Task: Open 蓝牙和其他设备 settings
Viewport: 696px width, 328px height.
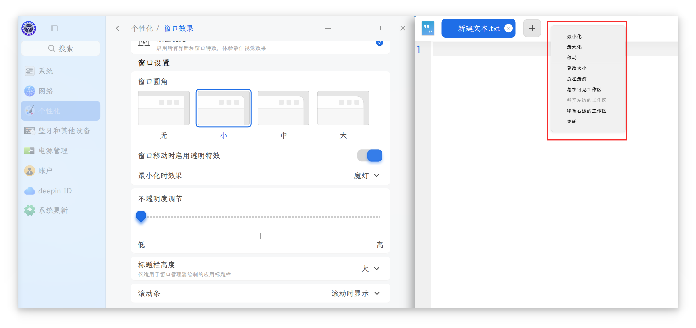Action: click(x=60, y=131)
